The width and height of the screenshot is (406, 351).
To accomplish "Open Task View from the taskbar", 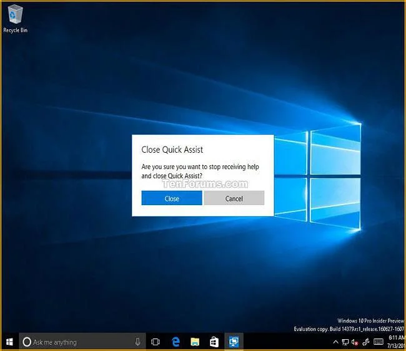I will coord(156,342).
